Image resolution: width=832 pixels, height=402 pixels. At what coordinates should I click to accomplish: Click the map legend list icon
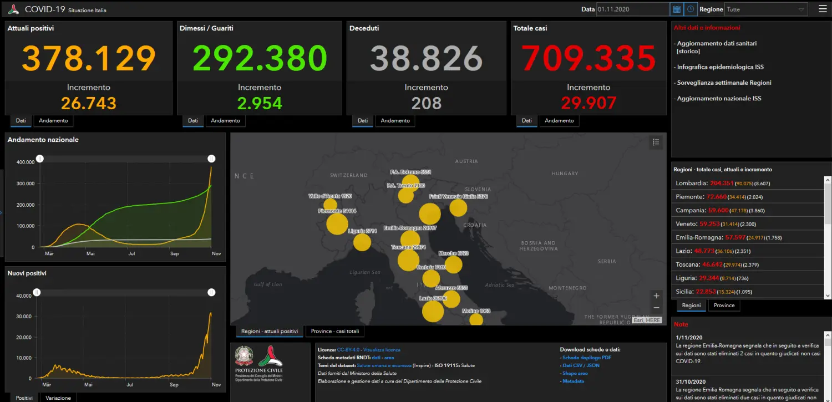tap(656, 142)
